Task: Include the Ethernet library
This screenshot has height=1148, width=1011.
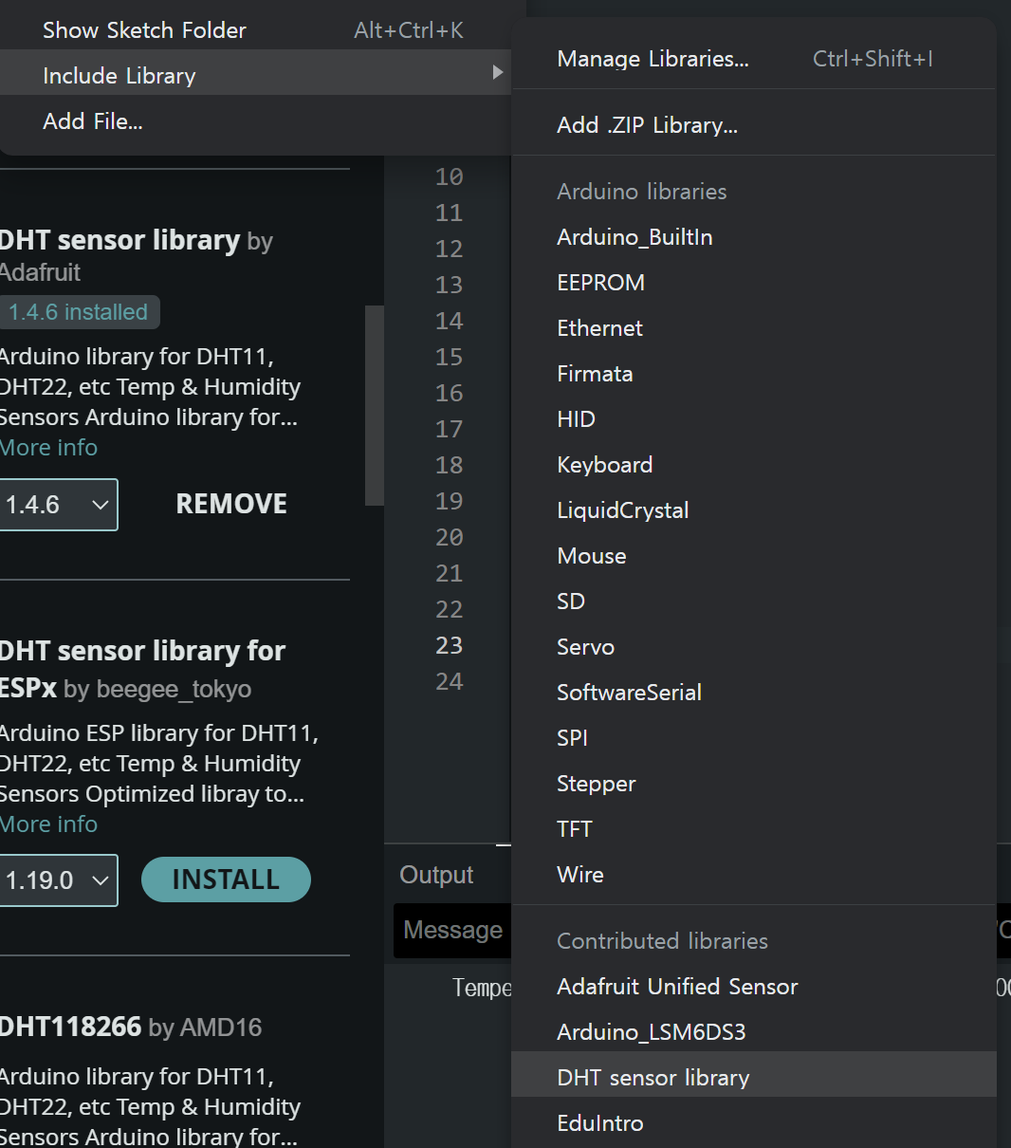Action: [x=753, y=328]
